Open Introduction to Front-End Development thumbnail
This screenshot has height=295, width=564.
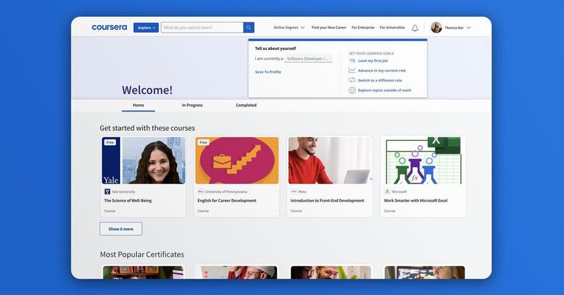(x=330, y=161)
